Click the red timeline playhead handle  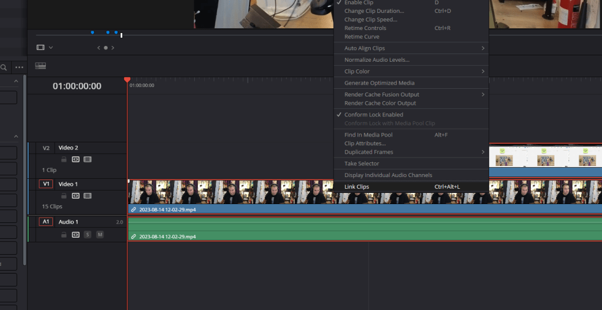point(127,79)
